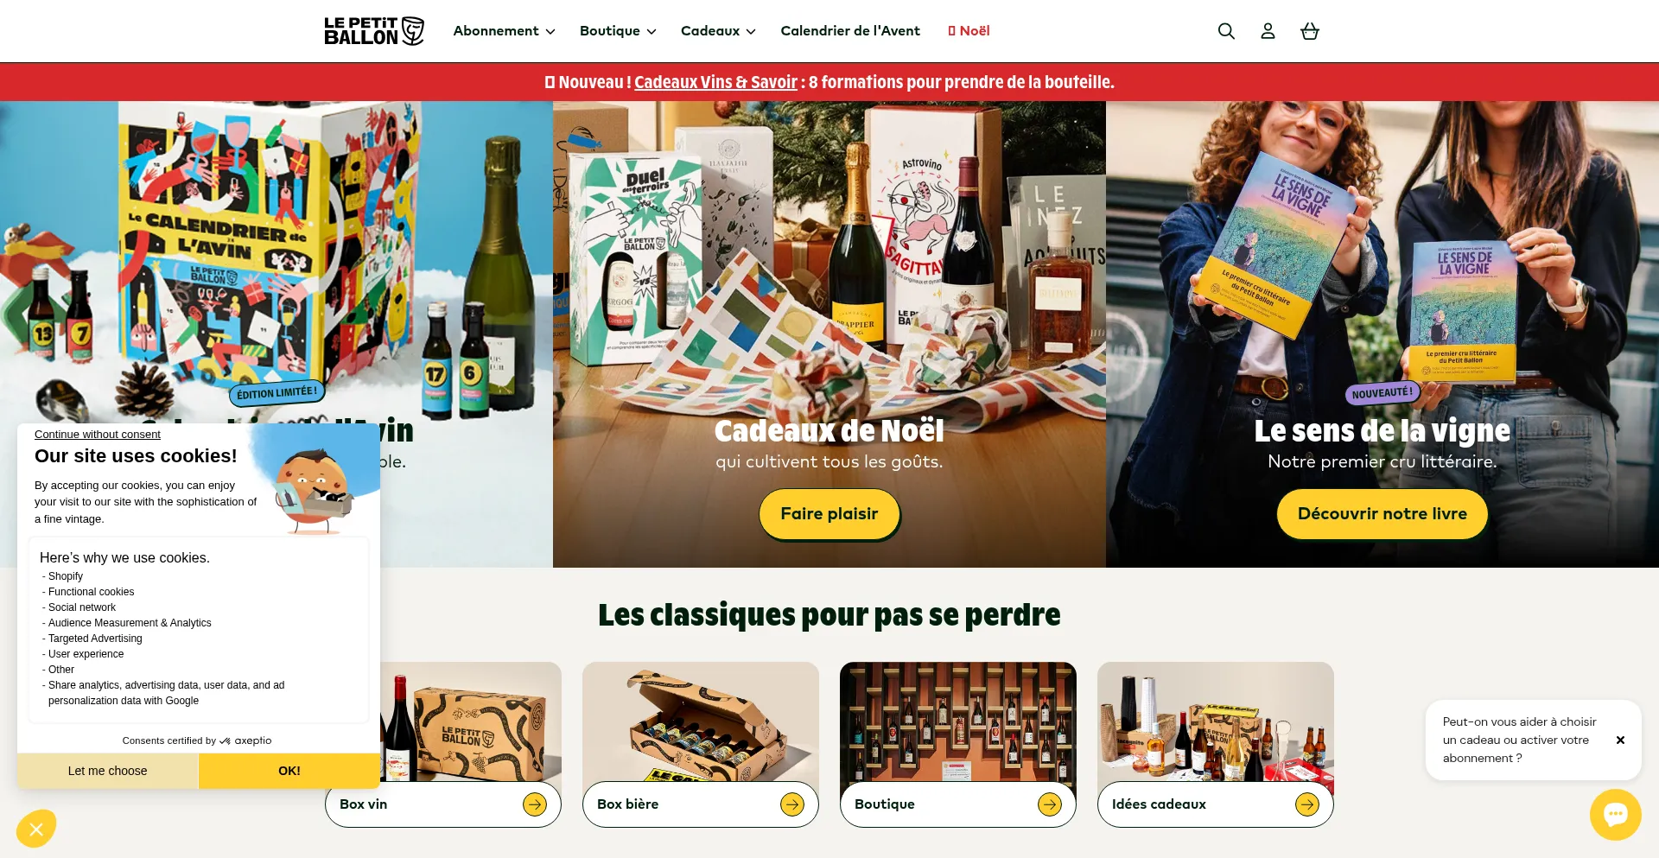Open the search magnifier icon
Screen dimensions: 1659x858
[x=1225, y=31]
